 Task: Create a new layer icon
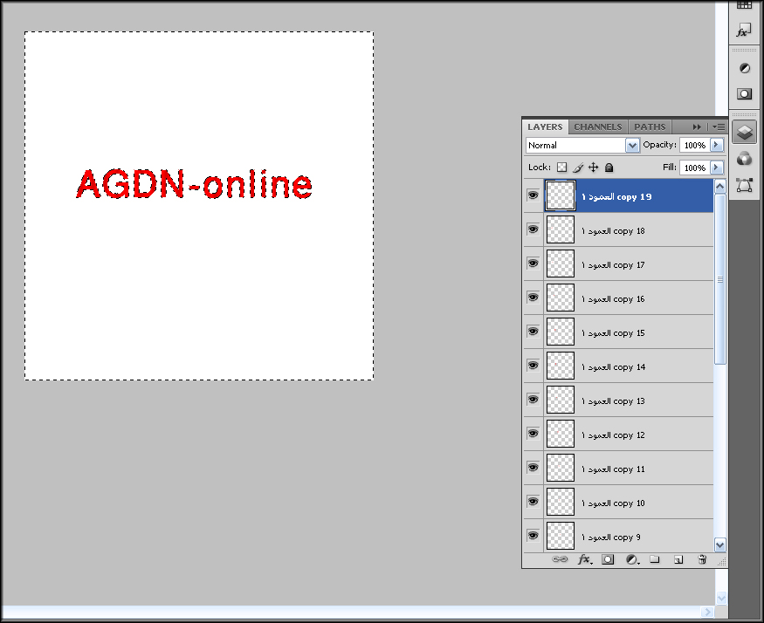[x=678, y=559]
